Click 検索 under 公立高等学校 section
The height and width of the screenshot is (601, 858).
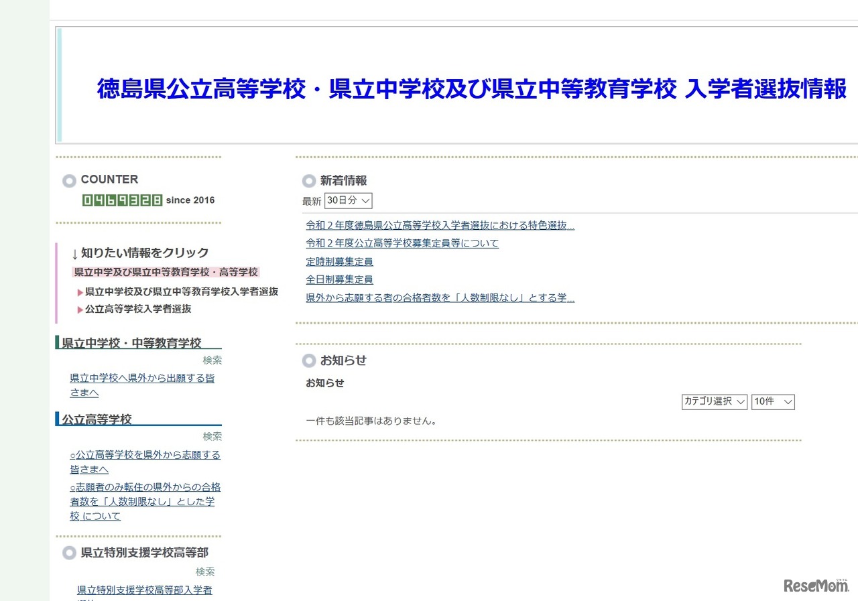pos(212,436)
